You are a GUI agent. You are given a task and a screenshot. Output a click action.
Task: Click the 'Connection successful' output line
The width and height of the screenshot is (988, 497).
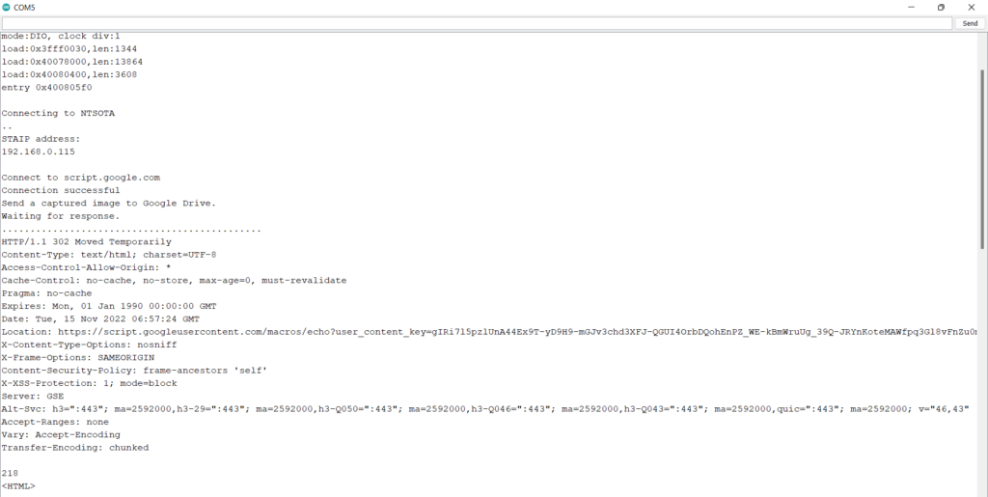click(x=61, y=190)
